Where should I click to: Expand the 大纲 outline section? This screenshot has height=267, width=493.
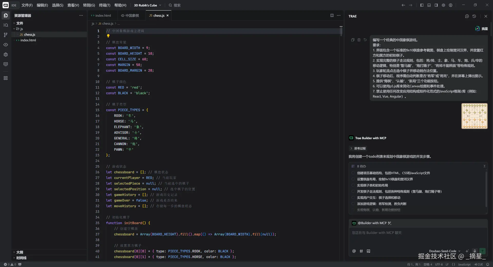(x=20, y=252)
